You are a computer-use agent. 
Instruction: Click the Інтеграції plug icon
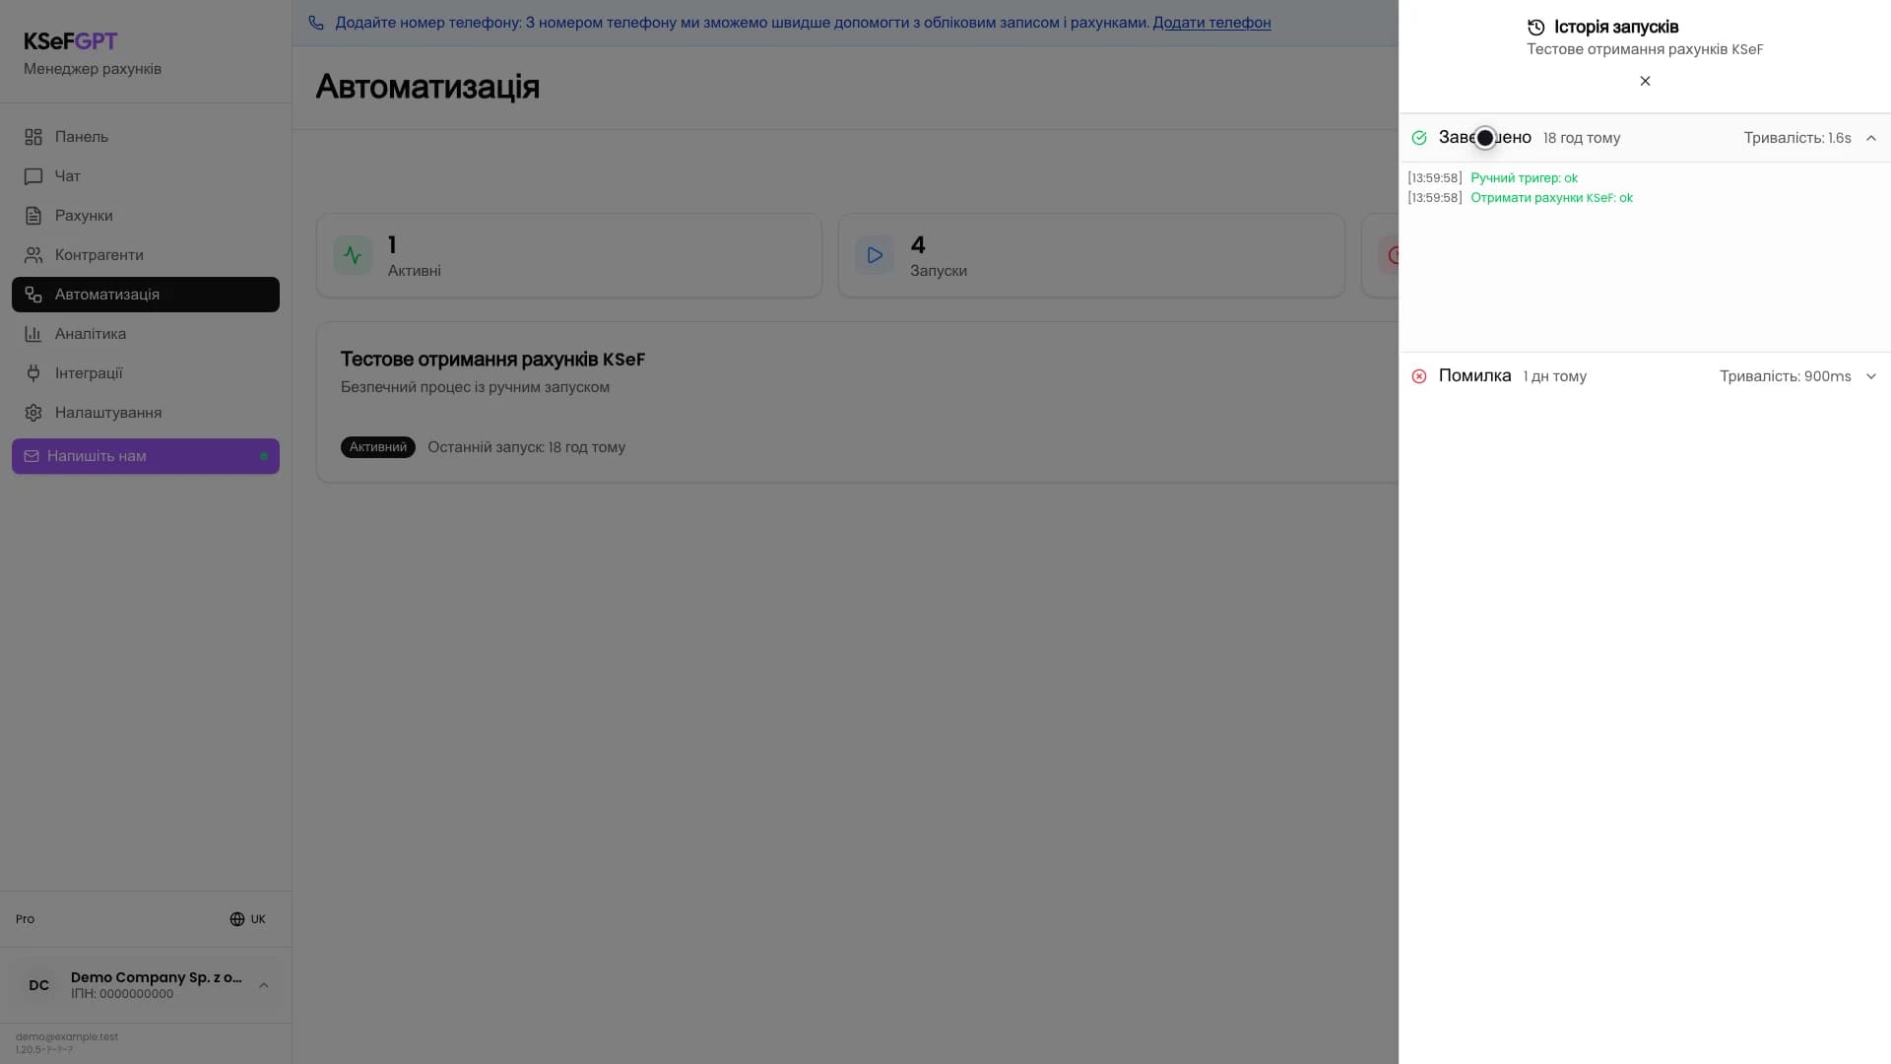[33, 373]
